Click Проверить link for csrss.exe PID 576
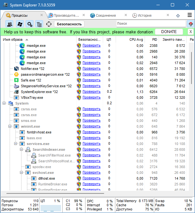 pos(92,109)
